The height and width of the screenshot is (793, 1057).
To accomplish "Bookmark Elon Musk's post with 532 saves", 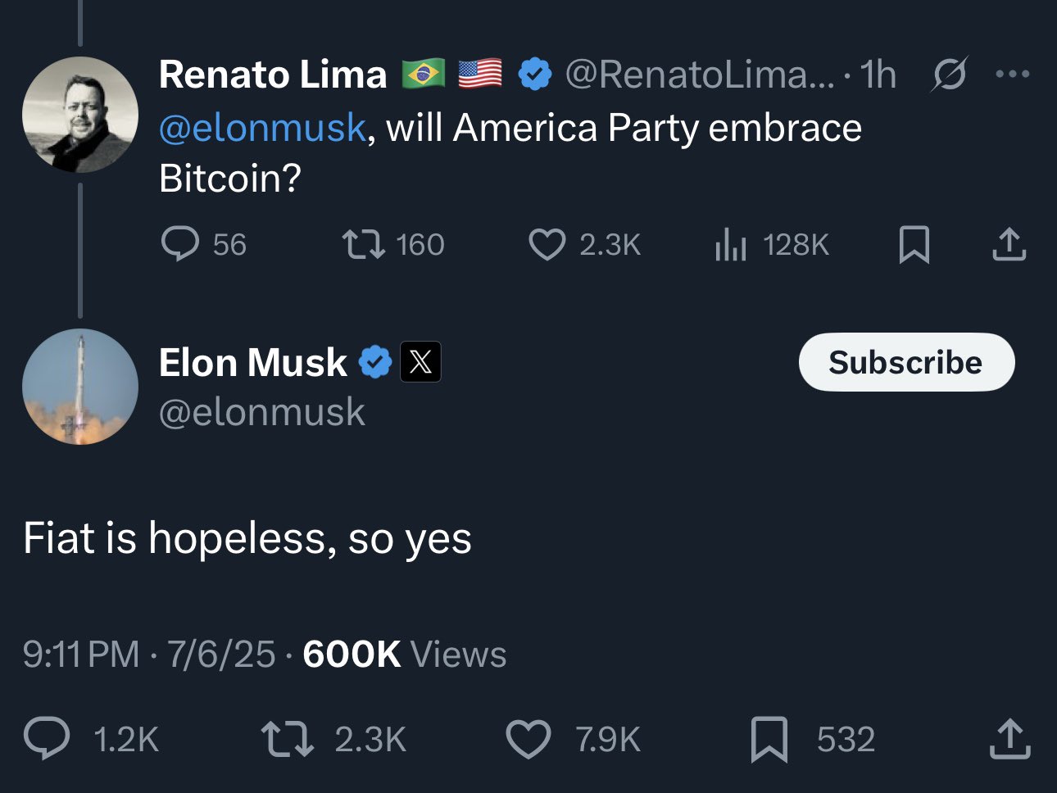I will 769,739.
